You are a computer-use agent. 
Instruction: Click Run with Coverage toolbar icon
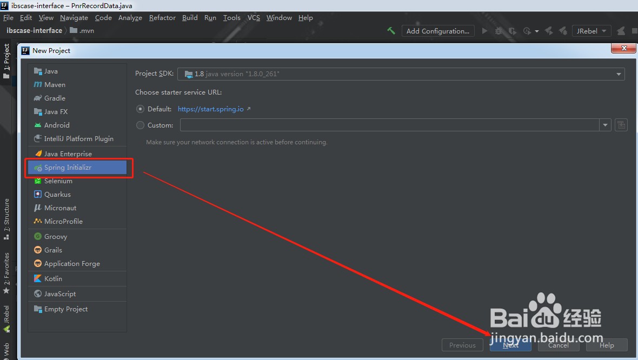point(512,31)
